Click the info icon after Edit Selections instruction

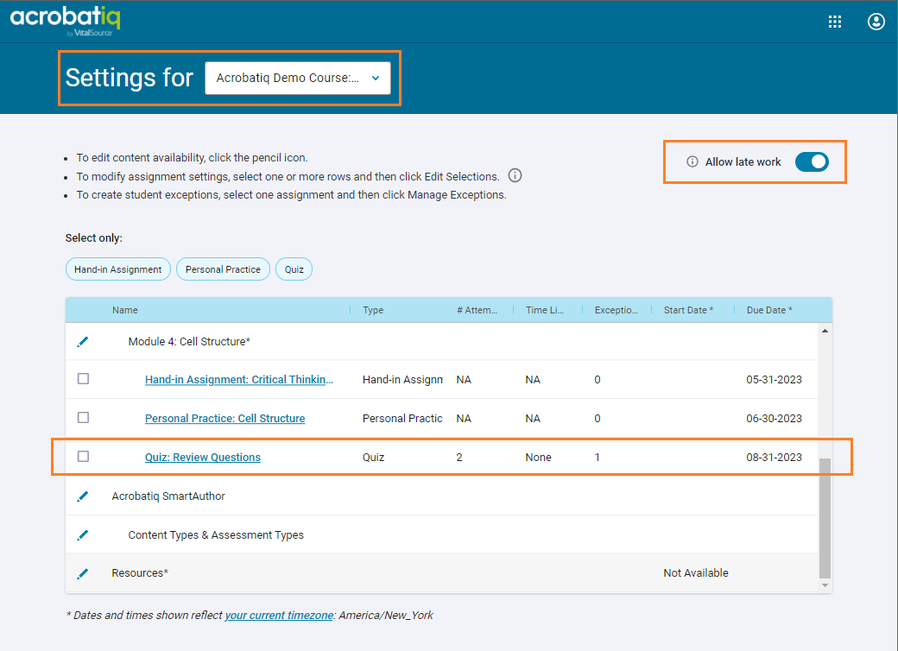pos(515,175)
